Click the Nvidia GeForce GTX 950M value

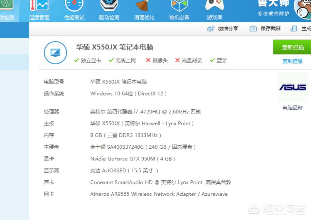(133, 159)
